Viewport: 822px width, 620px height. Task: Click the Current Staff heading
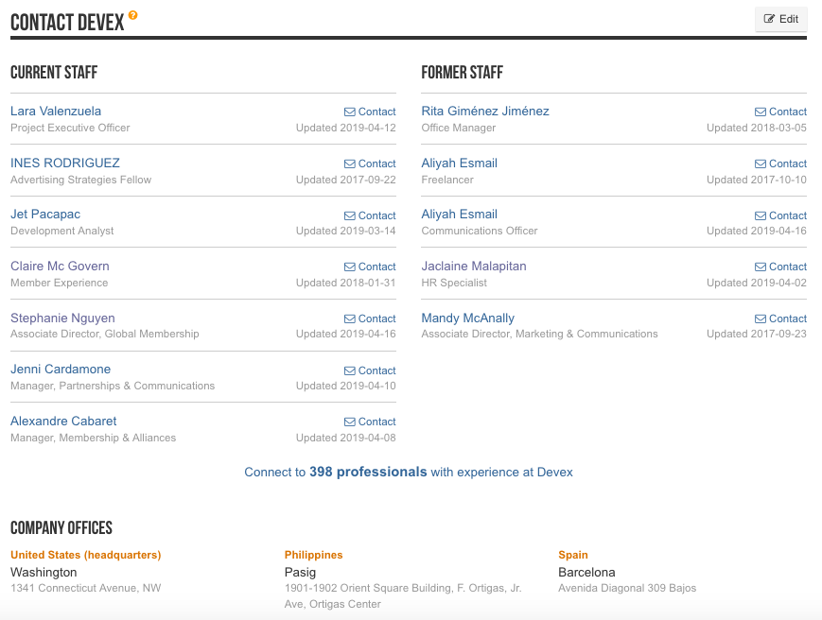tap(54, 72)
